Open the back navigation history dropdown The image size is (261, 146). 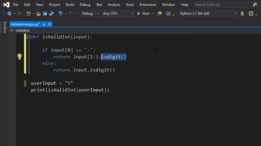[15, 13]
